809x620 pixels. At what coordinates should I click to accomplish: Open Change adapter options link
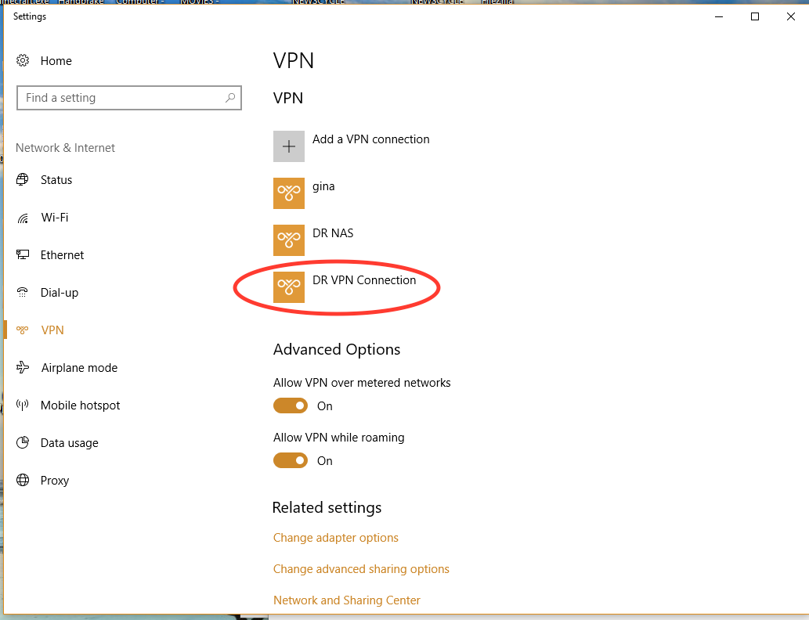click(335, 538)
